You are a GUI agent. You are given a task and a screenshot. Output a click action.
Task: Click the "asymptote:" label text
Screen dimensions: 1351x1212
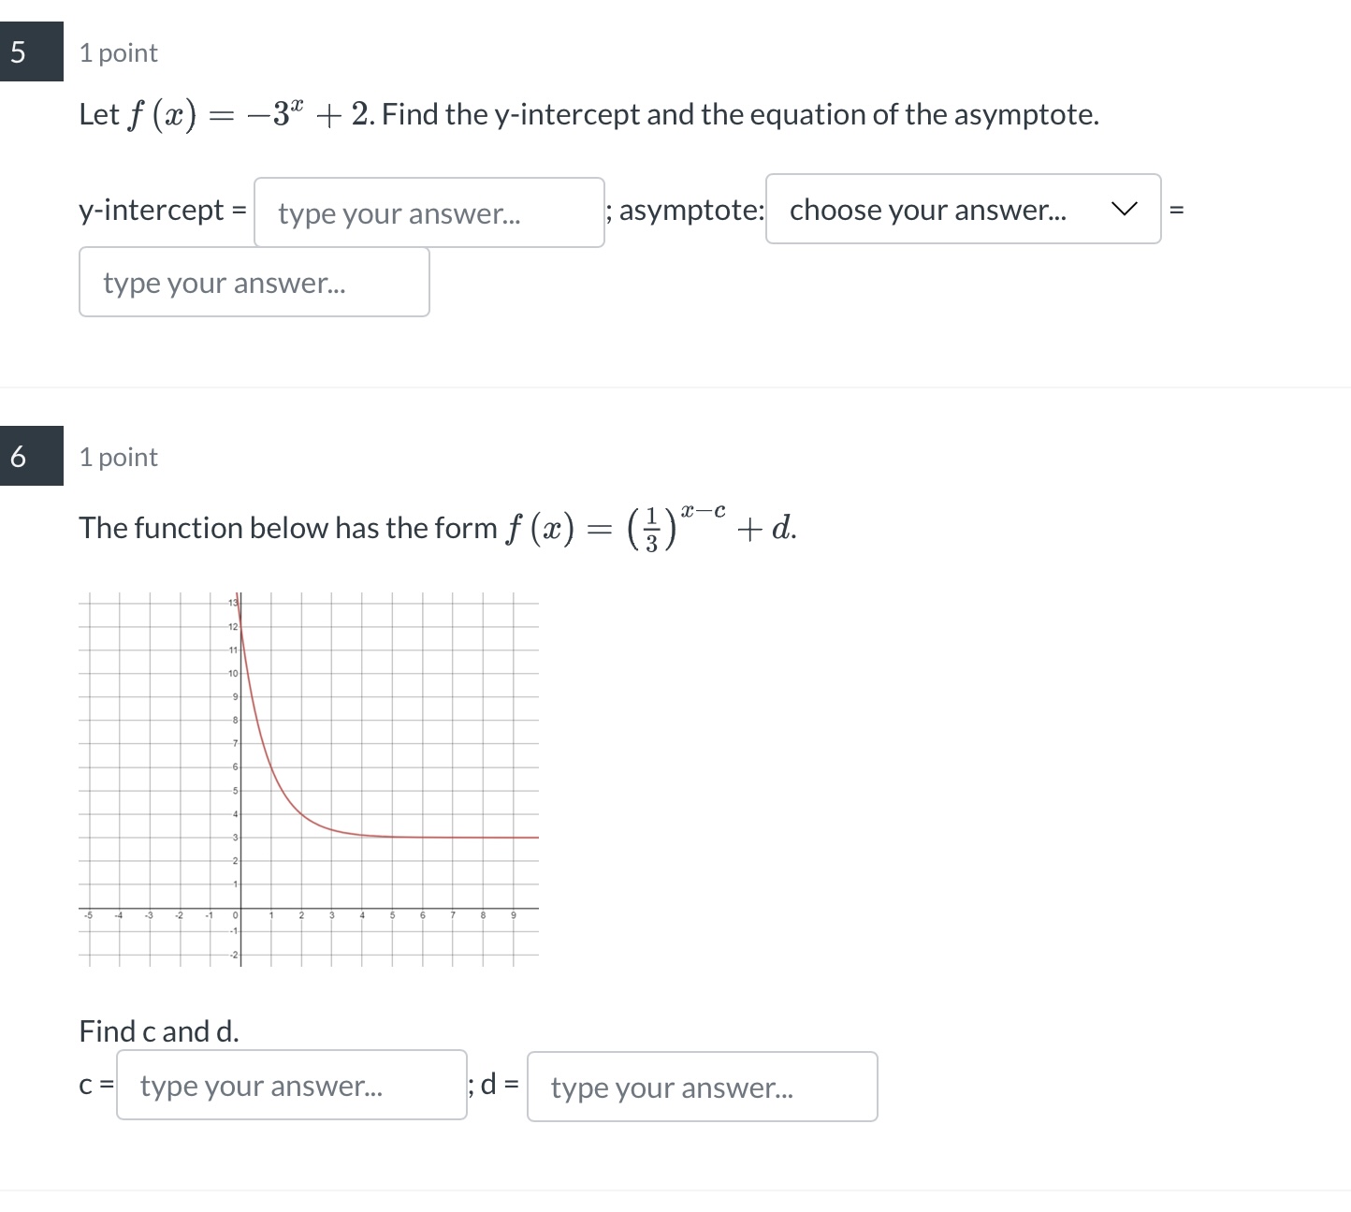click(x=690, y=210)
